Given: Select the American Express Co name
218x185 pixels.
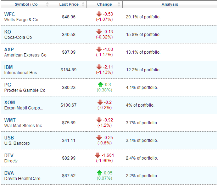Looking at the screenshot, I should 25,55.
